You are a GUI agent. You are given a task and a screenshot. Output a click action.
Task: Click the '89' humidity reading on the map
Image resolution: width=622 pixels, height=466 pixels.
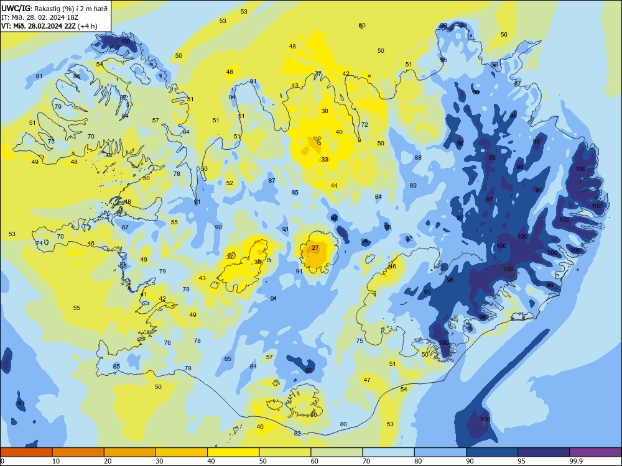coord(413,185)
